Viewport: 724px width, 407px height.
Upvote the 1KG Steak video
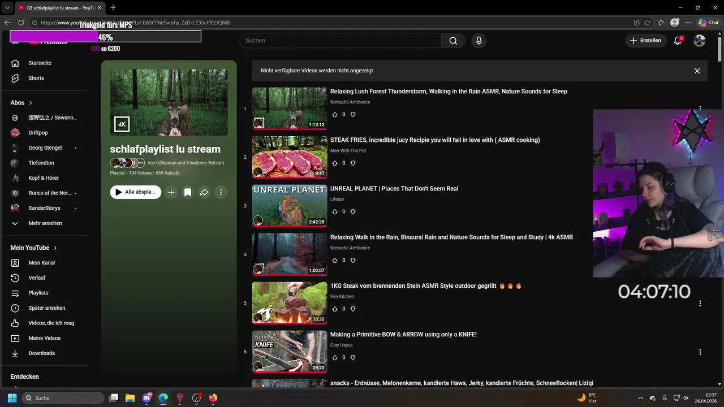coord(335,309)
